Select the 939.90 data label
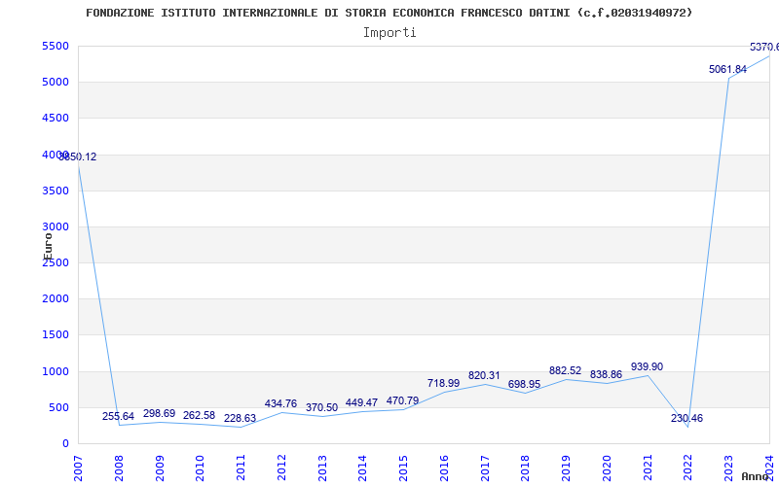Screen dimensions: 779x486 (x=647, y=367)
